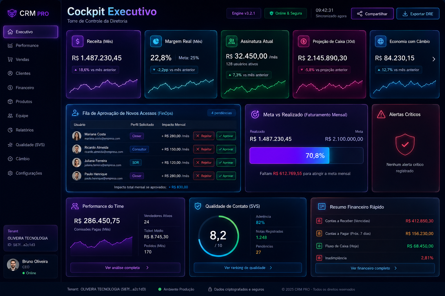Viewport: 445px width, 296px height.
Task: Reject Ricardo Almeida's access request
Action: (x=204, y=149)
